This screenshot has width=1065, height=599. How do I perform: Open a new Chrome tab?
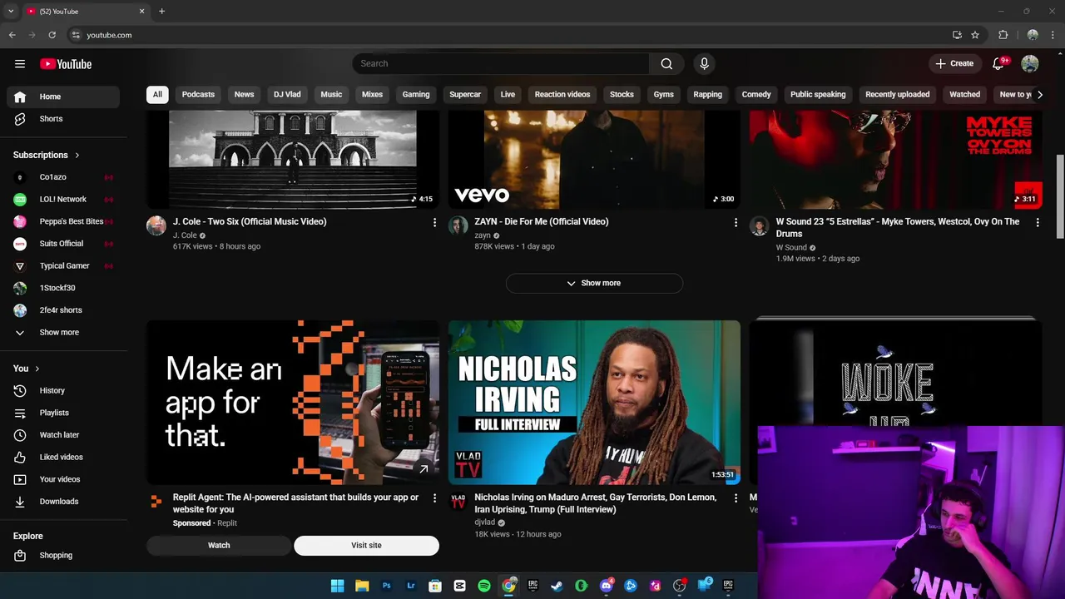[x=161, y=11]
